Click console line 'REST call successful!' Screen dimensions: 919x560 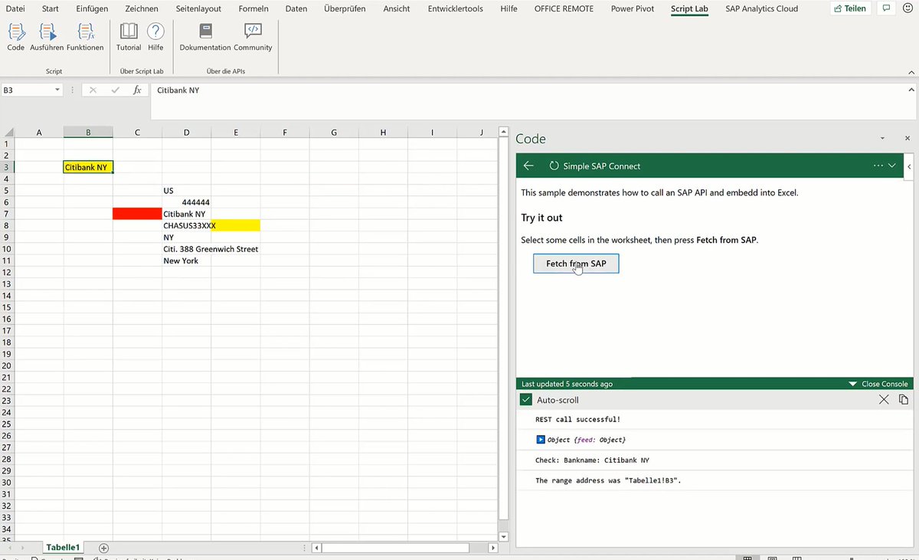[x=577, y=419]
